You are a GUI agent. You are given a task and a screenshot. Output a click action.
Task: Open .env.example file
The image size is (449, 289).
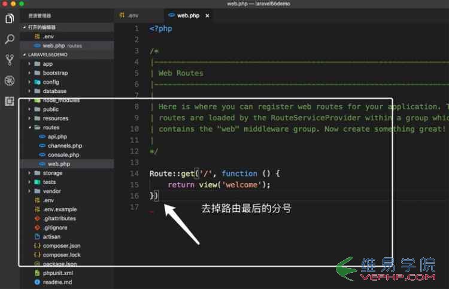pyautogui.click(x=66, y=209)
